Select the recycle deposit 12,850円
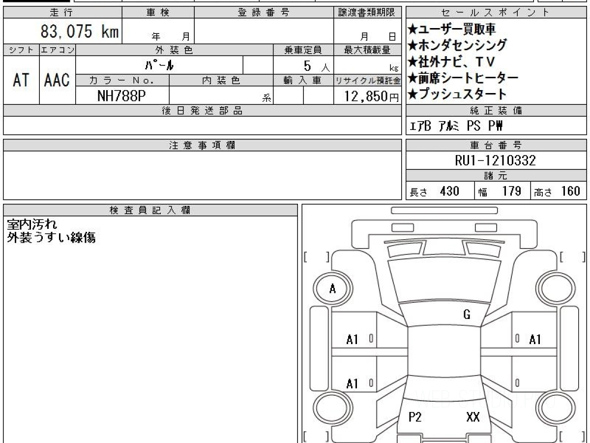This screenshot has height=443, width=590. [371, 96]
